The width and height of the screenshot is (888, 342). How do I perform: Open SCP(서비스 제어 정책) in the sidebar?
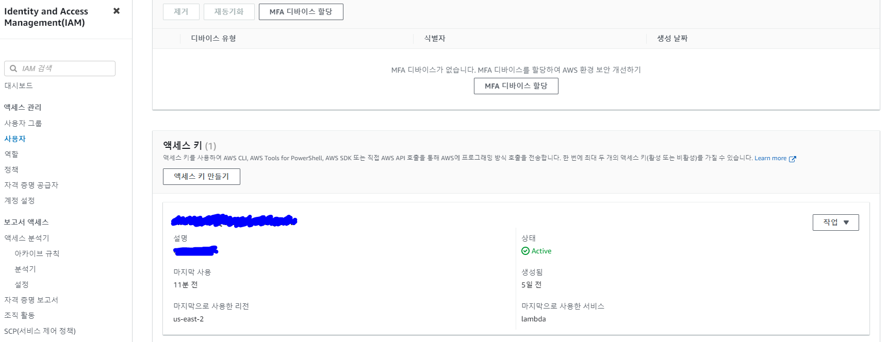coord(40,331)
